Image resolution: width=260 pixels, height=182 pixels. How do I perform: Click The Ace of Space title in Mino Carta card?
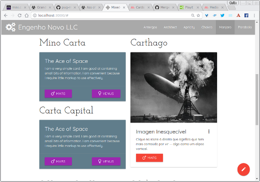tap(66, 61)
